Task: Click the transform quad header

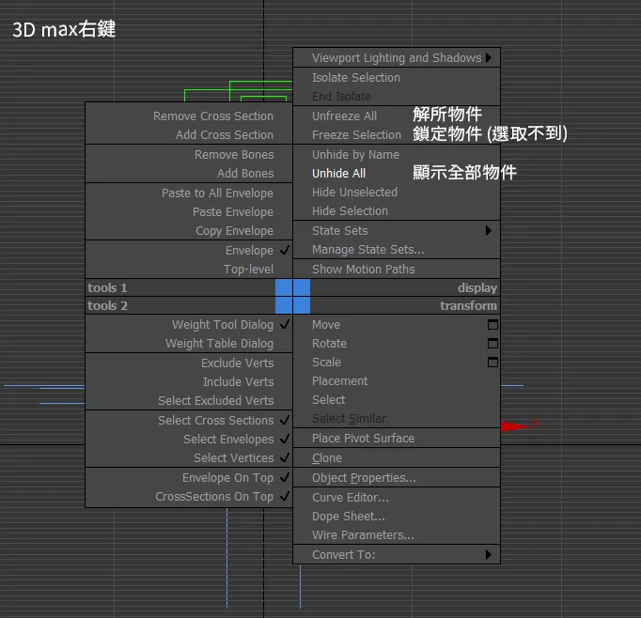Action: coord(397,305)
